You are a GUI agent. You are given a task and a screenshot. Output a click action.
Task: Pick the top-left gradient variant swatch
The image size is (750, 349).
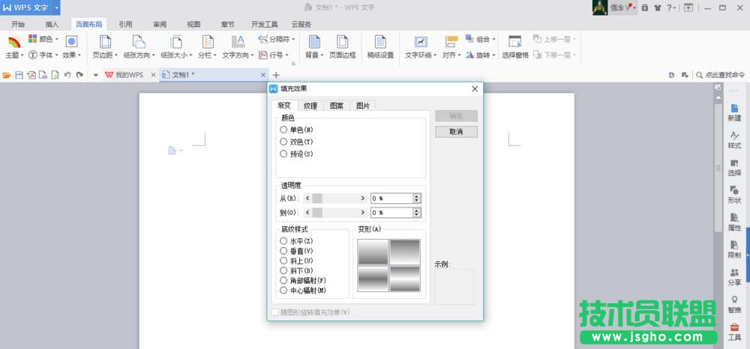pyautogui.click(x=373, y=252)
